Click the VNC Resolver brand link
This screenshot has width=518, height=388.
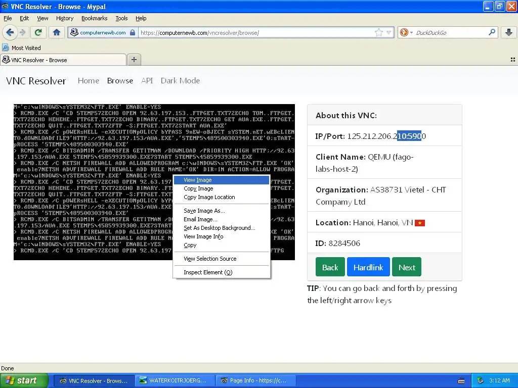36,81
